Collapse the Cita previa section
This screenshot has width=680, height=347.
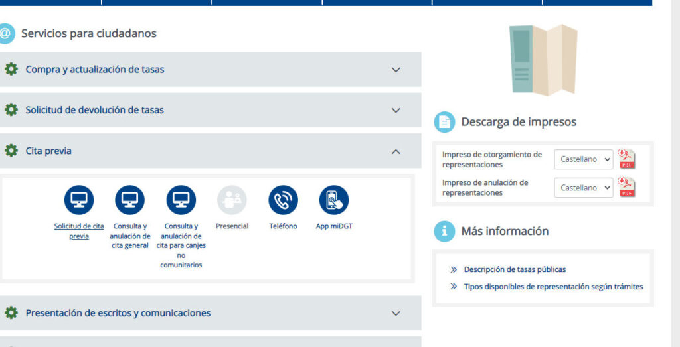point(396,151)
